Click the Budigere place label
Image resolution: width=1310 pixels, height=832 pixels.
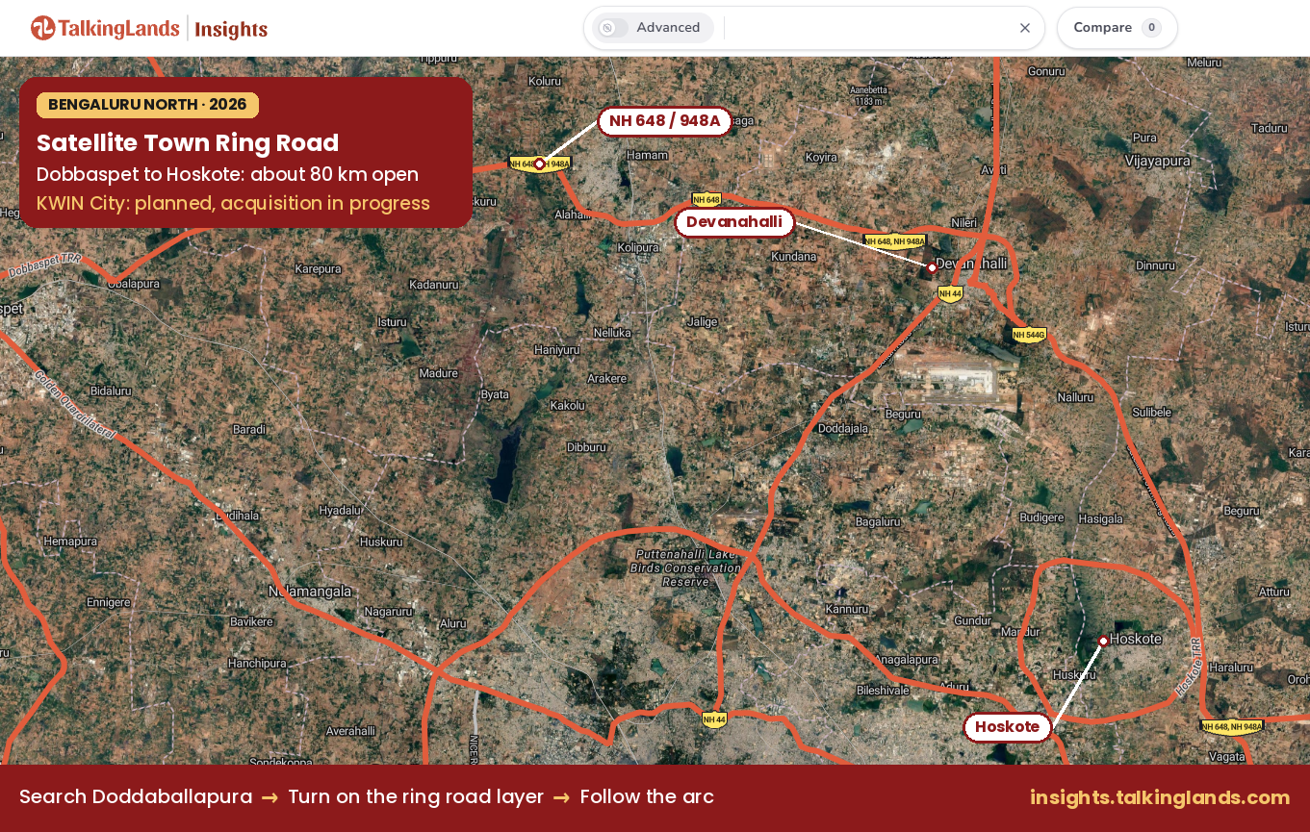pyautogui.click(x=1041, y=517)
